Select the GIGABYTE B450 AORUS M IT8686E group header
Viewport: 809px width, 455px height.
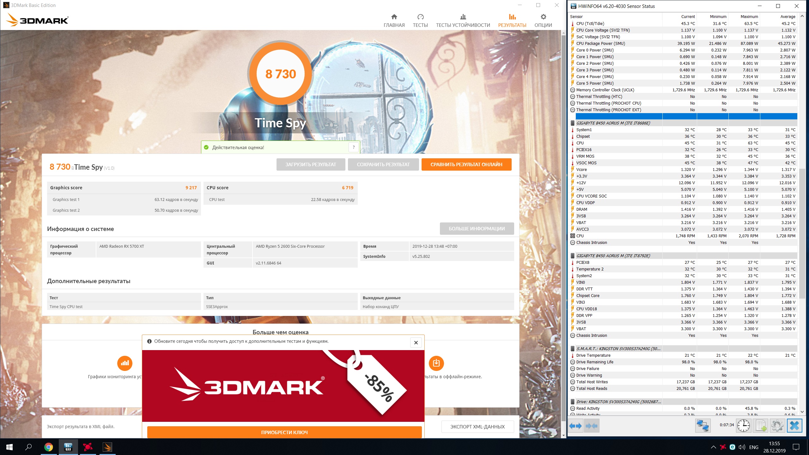tap(613, 123)
